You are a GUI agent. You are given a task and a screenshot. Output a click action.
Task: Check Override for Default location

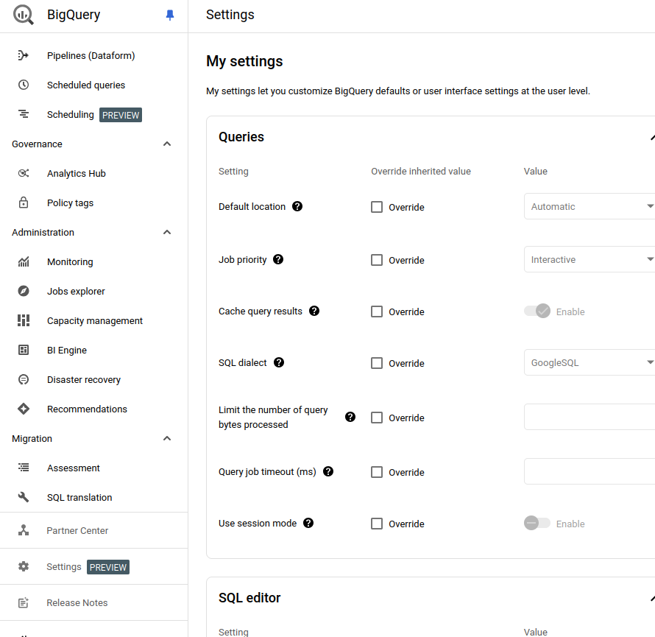377,207
